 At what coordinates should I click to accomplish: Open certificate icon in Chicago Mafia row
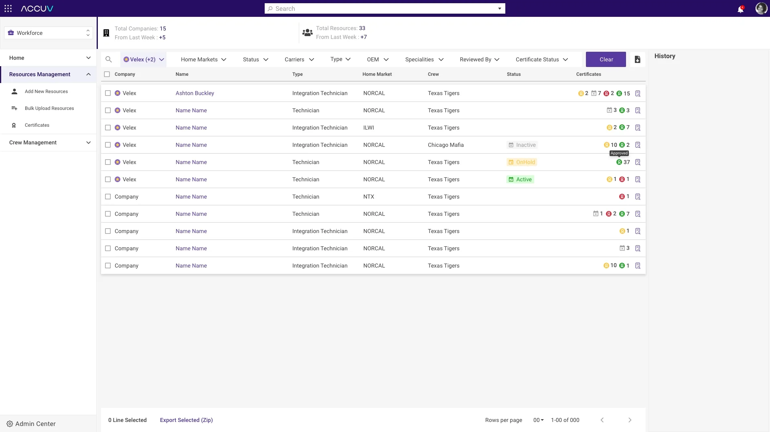[x=638, y=145]
